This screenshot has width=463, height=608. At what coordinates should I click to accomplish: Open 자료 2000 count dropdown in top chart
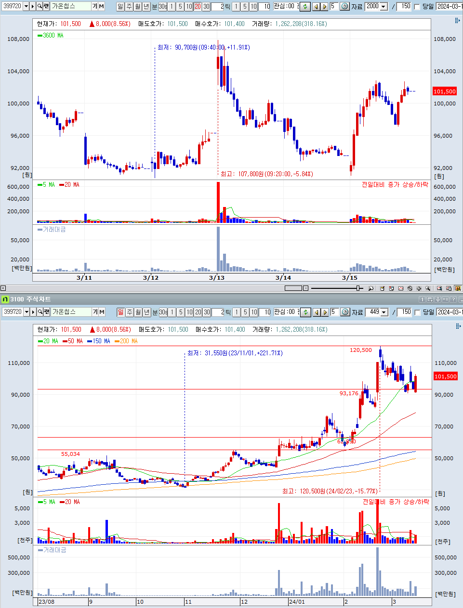384,6
